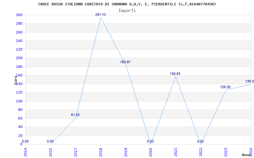Click the Anno x-axis title
This screenshot has width=254, height=158.
click(246, 155)
